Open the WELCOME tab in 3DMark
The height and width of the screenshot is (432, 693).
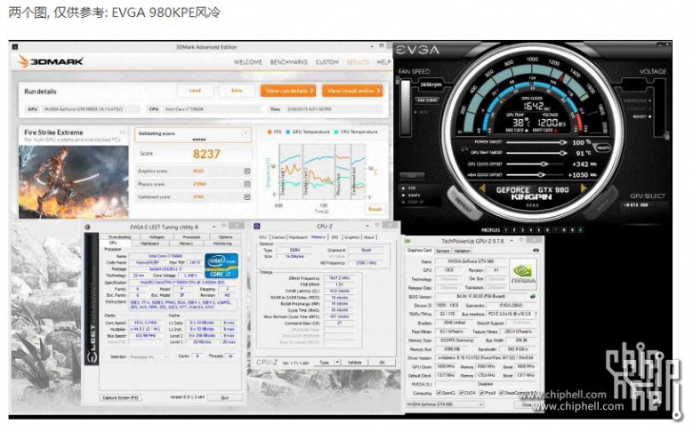pos(248,62)
